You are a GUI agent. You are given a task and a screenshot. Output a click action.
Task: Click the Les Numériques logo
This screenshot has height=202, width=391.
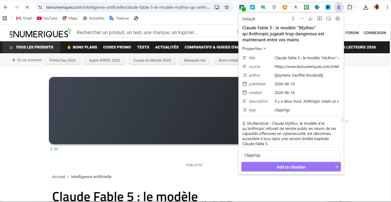tap(40, 33)
